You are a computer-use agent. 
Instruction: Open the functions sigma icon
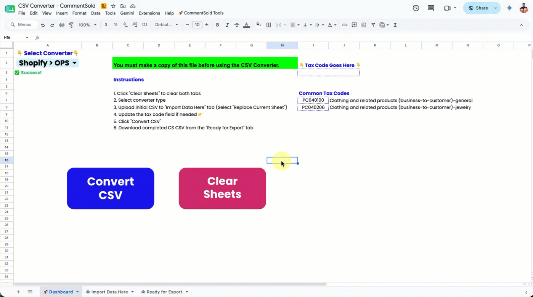click(x=395, y=25)
